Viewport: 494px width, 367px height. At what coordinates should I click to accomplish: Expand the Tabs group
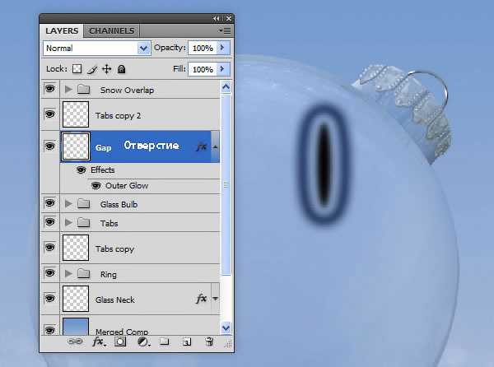coord(68,222)
